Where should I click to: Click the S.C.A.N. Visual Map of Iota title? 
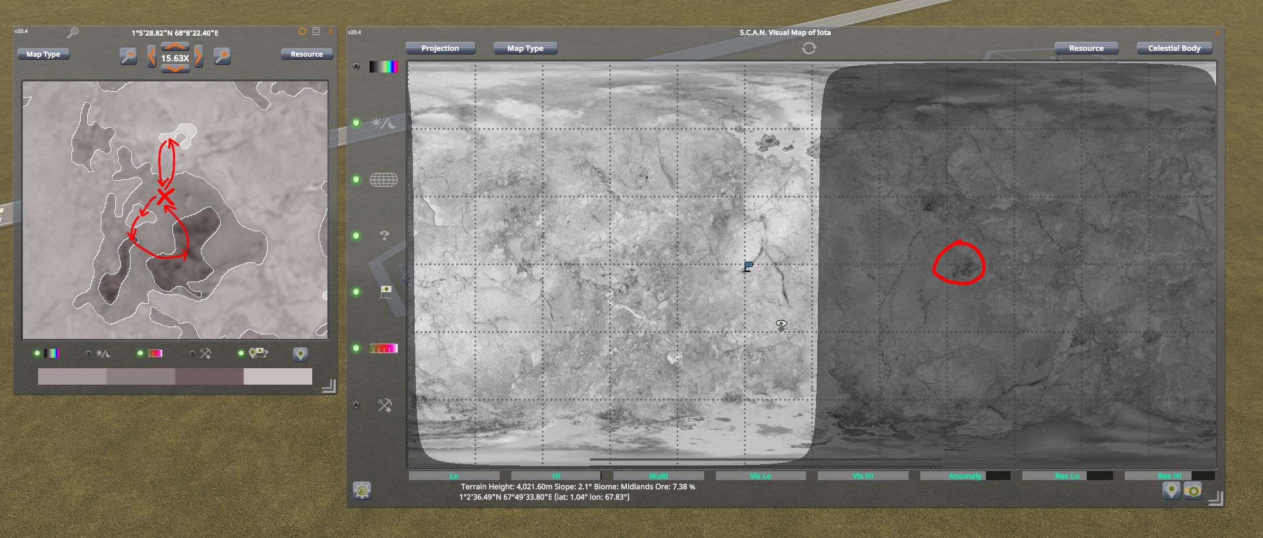(x=785, y=32)
